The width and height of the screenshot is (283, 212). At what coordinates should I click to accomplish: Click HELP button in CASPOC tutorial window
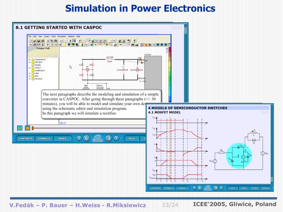[132, 139]
